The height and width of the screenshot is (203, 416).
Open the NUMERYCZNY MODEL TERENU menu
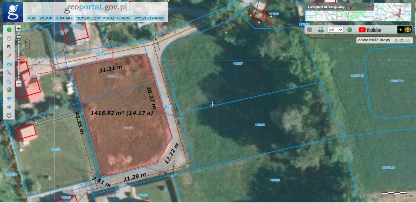(103, 18)
